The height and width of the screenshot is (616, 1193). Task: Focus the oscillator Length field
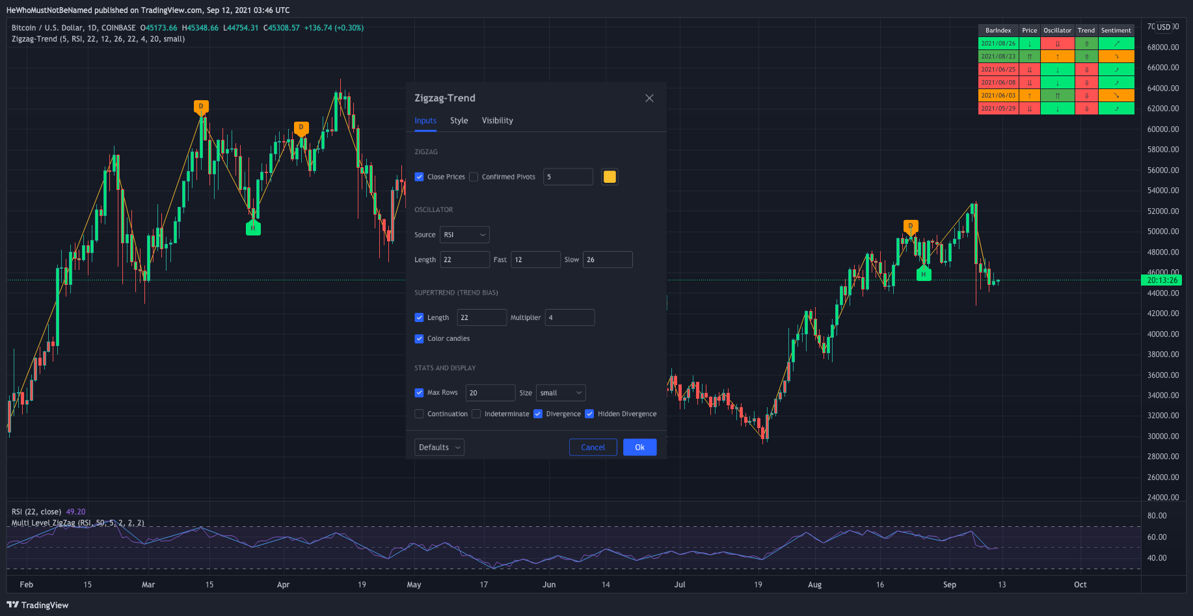[465, 260]
